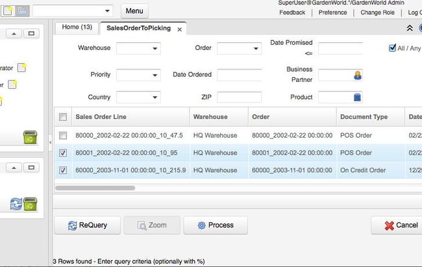
Task: Click the folder icon in top toolbar
Action: point(21,11)
